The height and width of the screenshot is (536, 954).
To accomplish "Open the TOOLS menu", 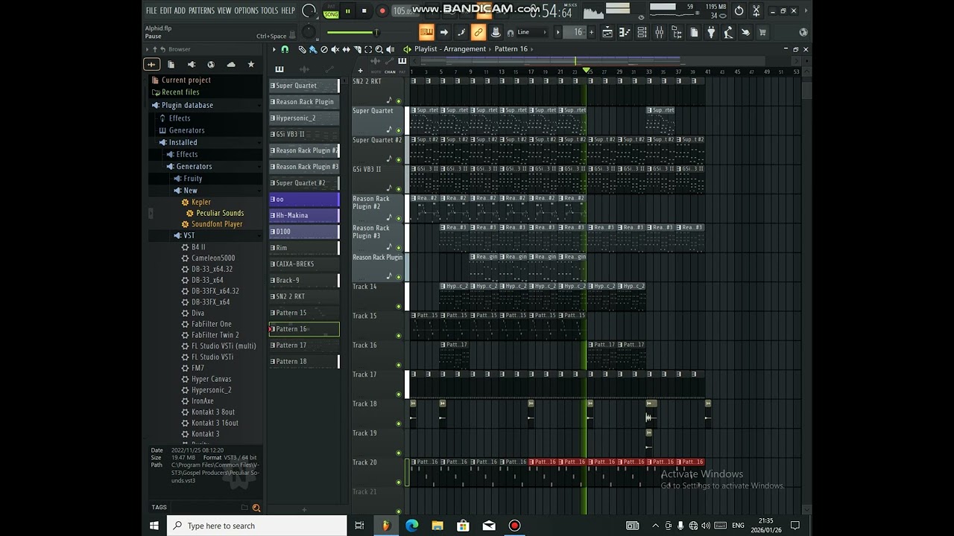I will pos(269,10).
